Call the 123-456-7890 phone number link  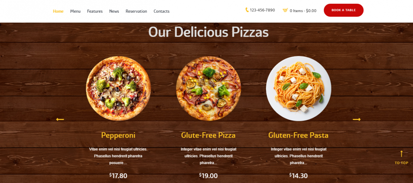[262, 10]
